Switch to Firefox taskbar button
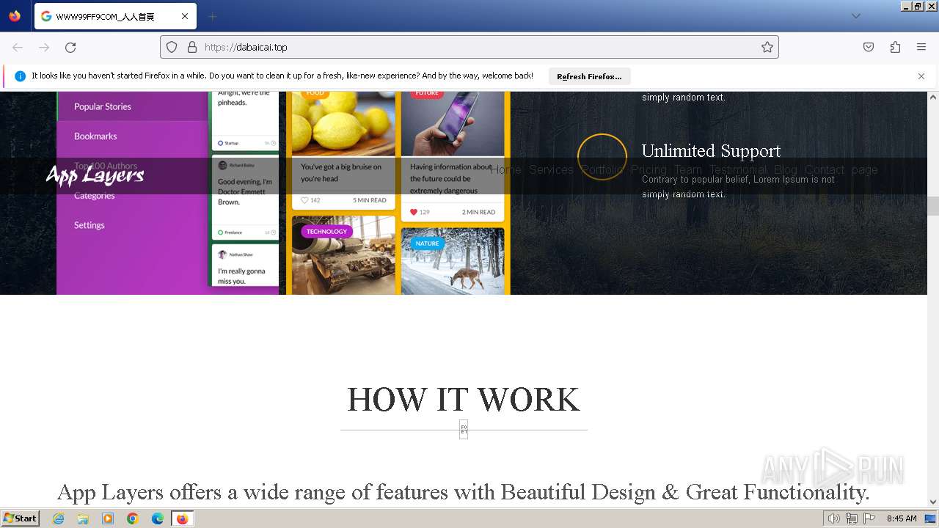The width and height of the screenshot is (939, 528). [x=182, y=518]
